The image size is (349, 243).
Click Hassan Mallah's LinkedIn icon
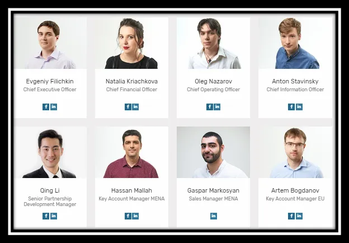point(135,216)
